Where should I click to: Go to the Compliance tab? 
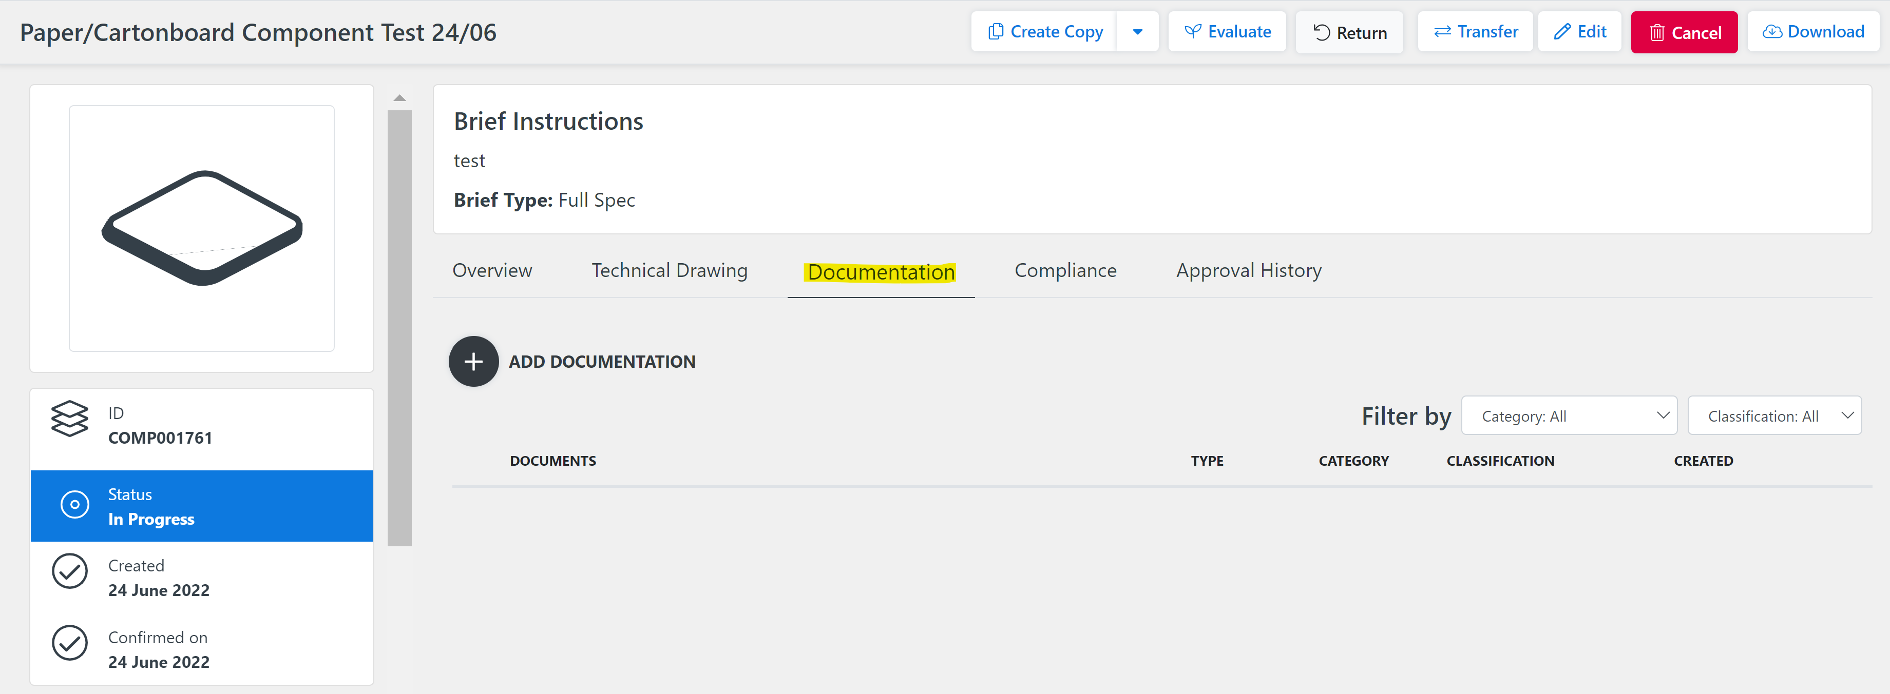point(1065,270)
